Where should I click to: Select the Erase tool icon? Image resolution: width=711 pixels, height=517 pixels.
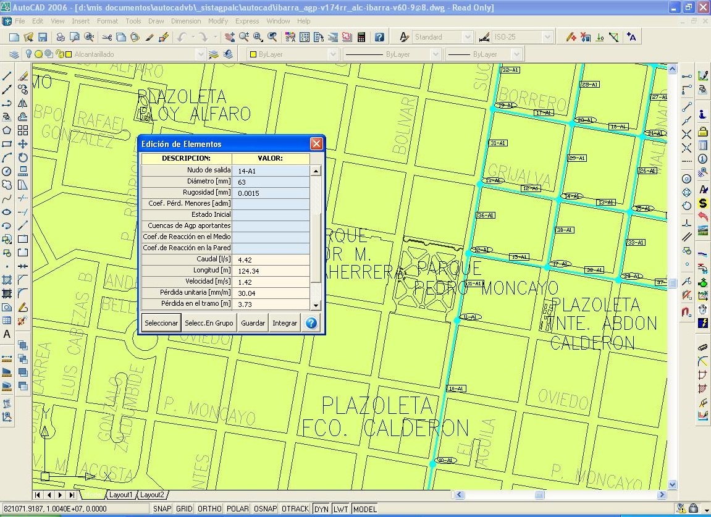pyautogui.click(x=23, y=76)
